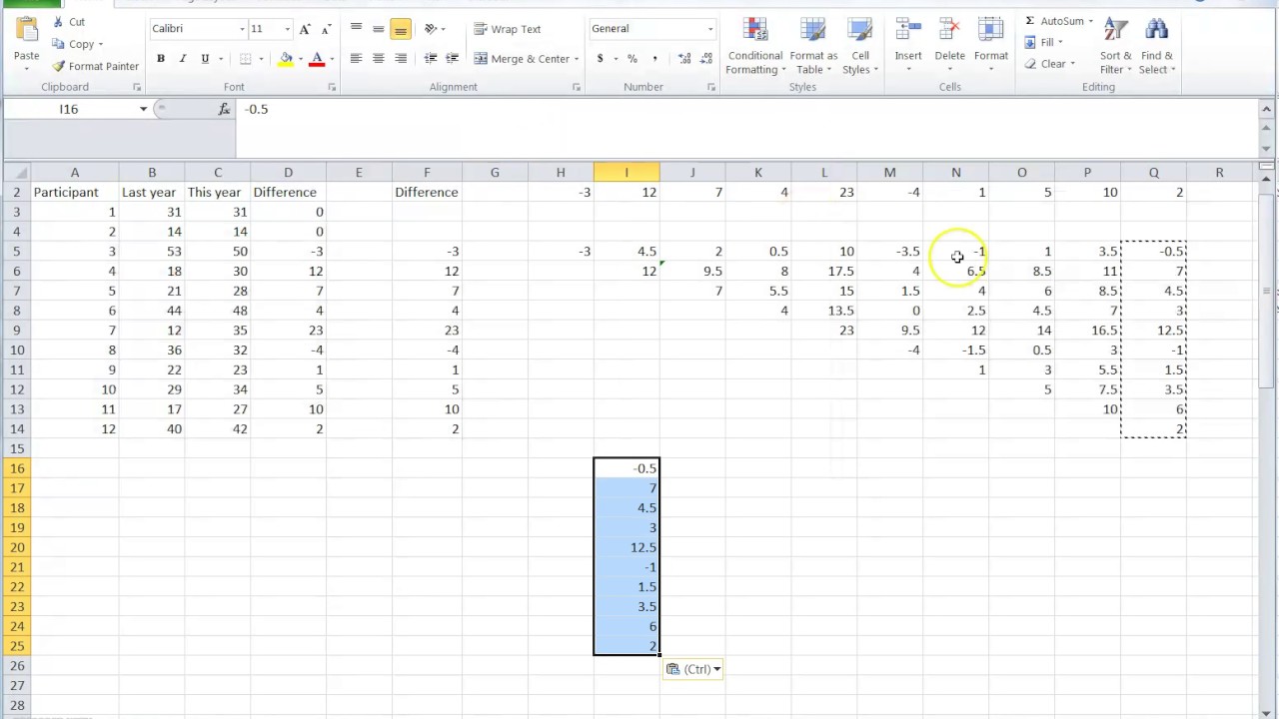Toggle underline formatting
Screen dimensions: 1279x719
coord(205,59)
